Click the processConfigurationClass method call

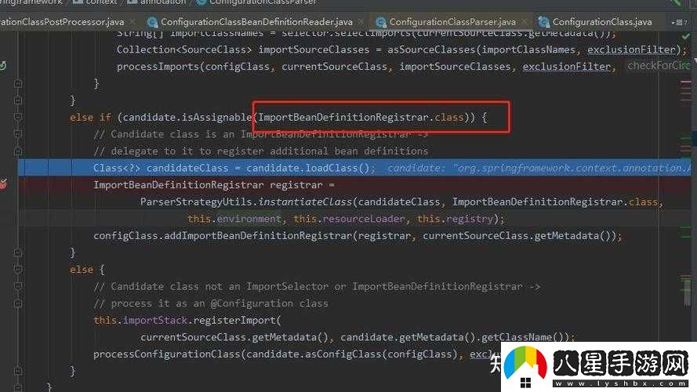click(x=167, y=354)
